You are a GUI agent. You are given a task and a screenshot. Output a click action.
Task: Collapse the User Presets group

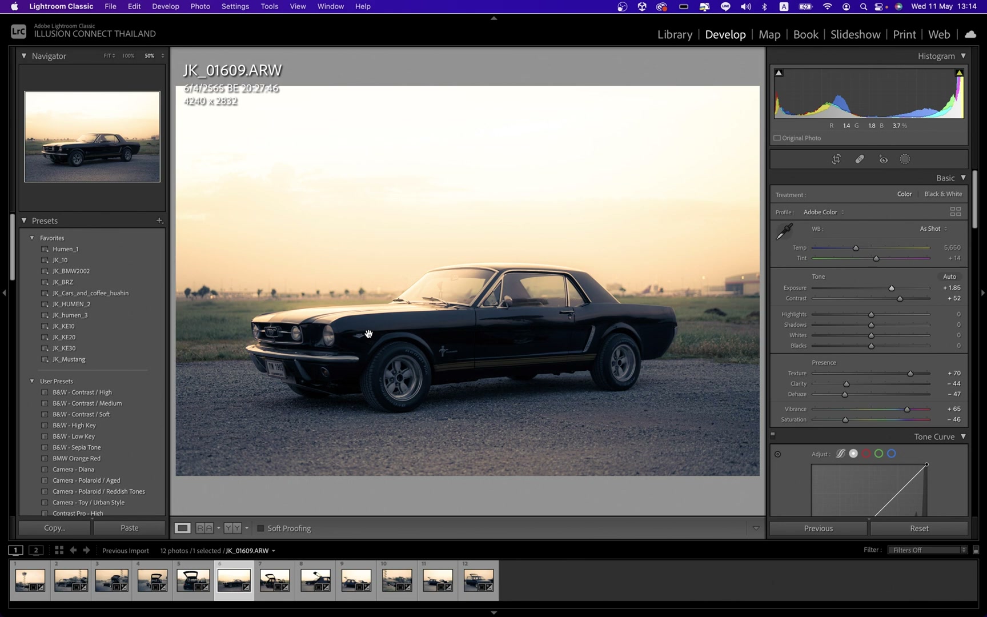(32, 381)
